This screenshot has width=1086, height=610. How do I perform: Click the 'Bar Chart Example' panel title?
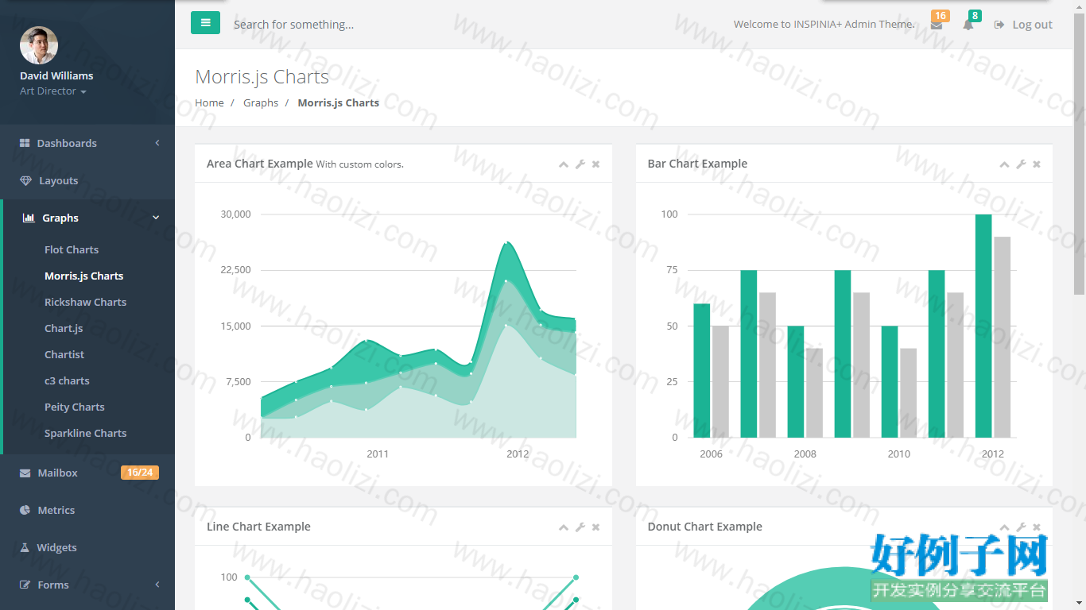pyautogui.click(x=697, y=164)
